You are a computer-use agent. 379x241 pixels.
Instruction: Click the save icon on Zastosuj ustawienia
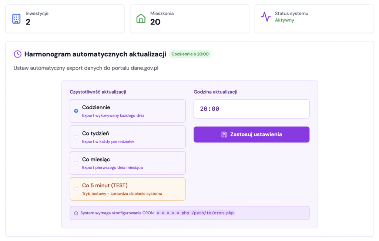224,134
